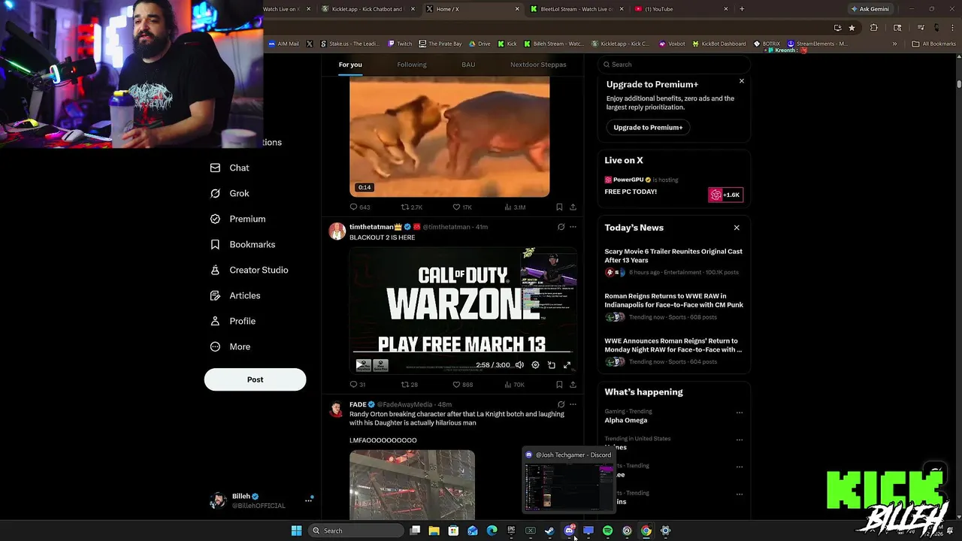
Task: Like the timthetatman Warzone post
Action: pyautogui.click(x=462, y=385)
